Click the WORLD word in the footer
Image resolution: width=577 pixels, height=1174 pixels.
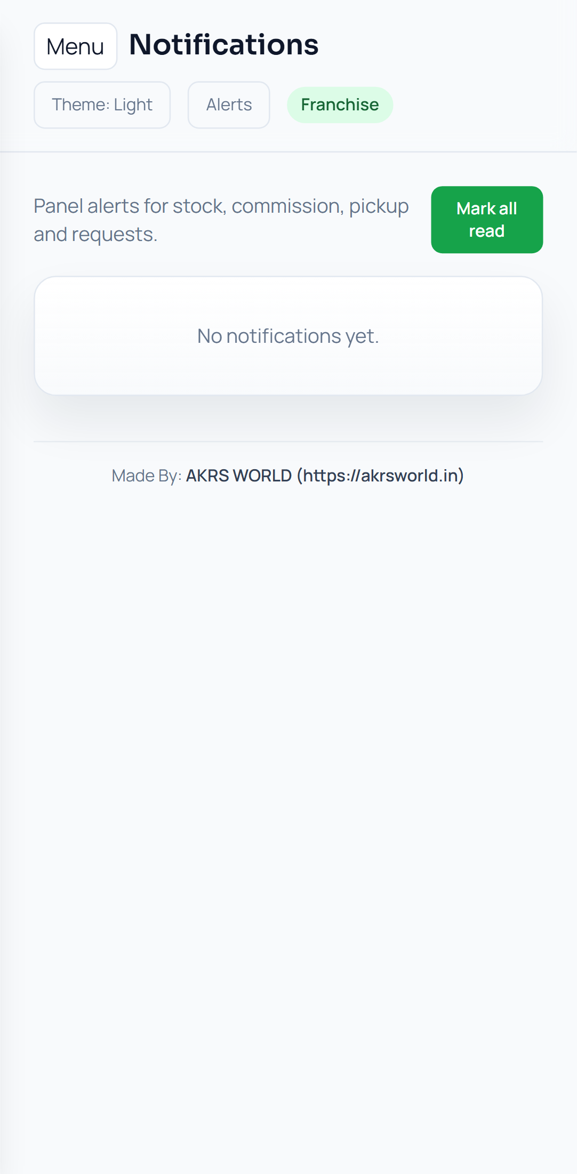pos(262,476)
